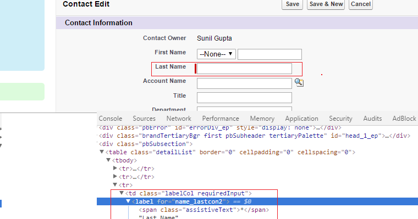Click the Account Name field label
Image resolution: width=418 pixels, height=219 pixels.
point(164,81)
